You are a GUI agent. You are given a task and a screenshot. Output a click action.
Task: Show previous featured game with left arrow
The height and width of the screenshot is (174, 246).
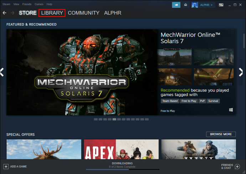(x=2, y=72)
